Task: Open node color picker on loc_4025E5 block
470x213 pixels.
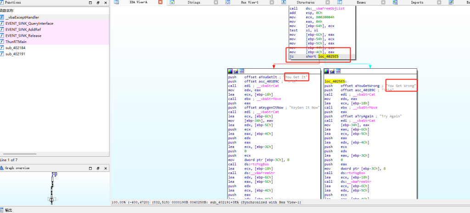Action: (x=326, y=71)
